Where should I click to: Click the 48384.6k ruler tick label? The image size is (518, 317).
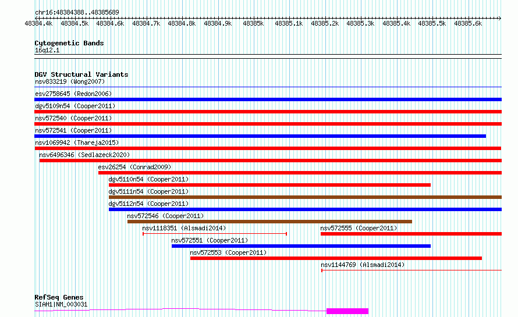tap(110, 23)
